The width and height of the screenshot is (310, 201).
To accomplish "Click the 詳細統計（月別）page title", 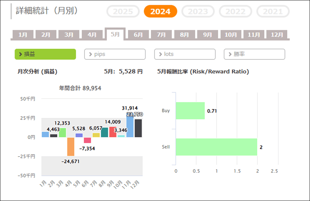I will point(46,11).
